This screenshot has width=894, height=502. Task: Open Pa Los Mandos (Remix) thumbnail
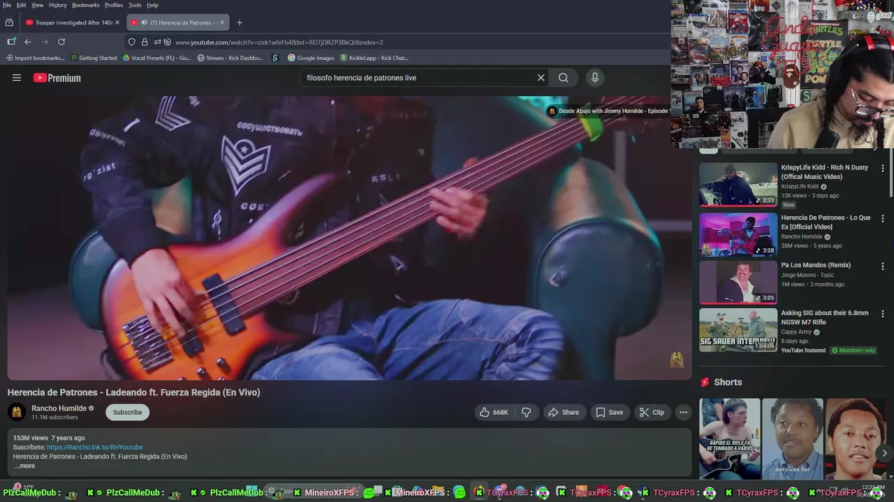click(x=738, y=282)
